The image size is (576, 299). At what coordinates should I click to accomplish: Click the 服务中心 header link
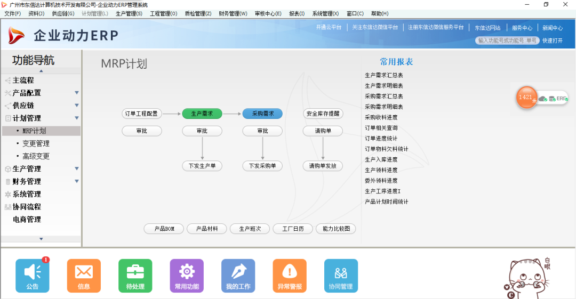[522, 28]
